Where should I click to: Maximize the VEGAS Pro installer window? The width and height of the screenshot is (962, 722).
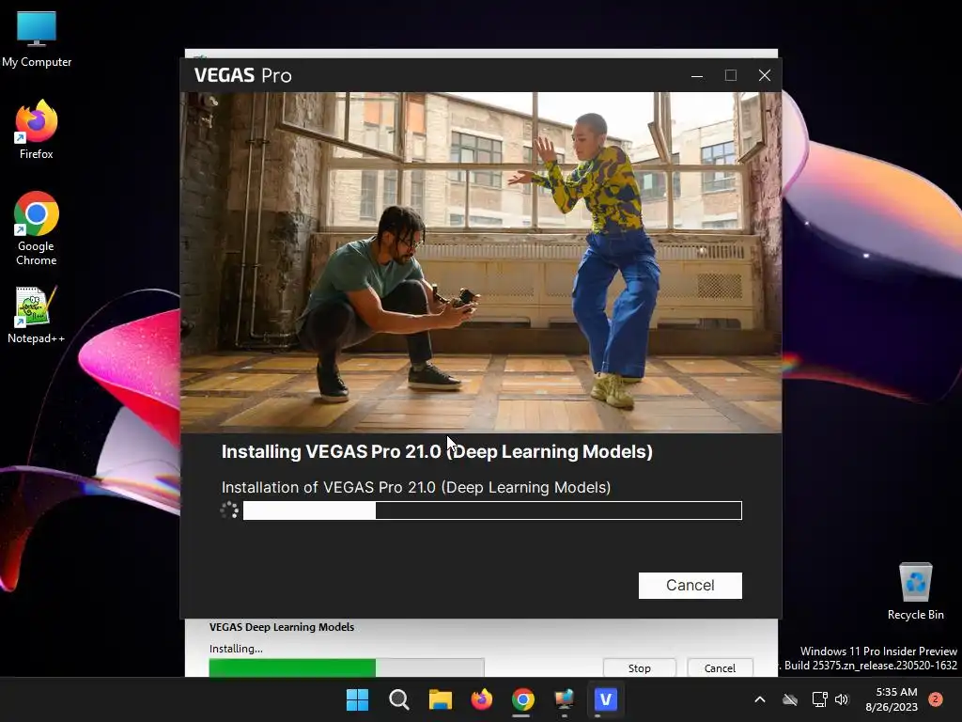(731, 75)
